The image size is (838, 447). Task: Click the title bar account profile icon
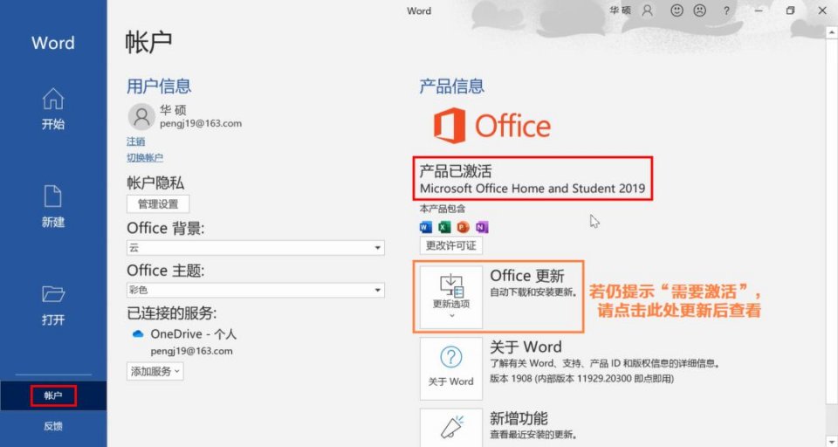coord(647,10)
